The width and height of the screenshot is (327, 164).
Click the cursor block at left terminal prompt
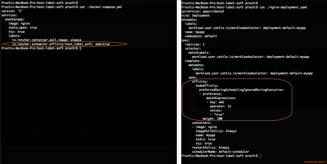click(x=81, y=48)
